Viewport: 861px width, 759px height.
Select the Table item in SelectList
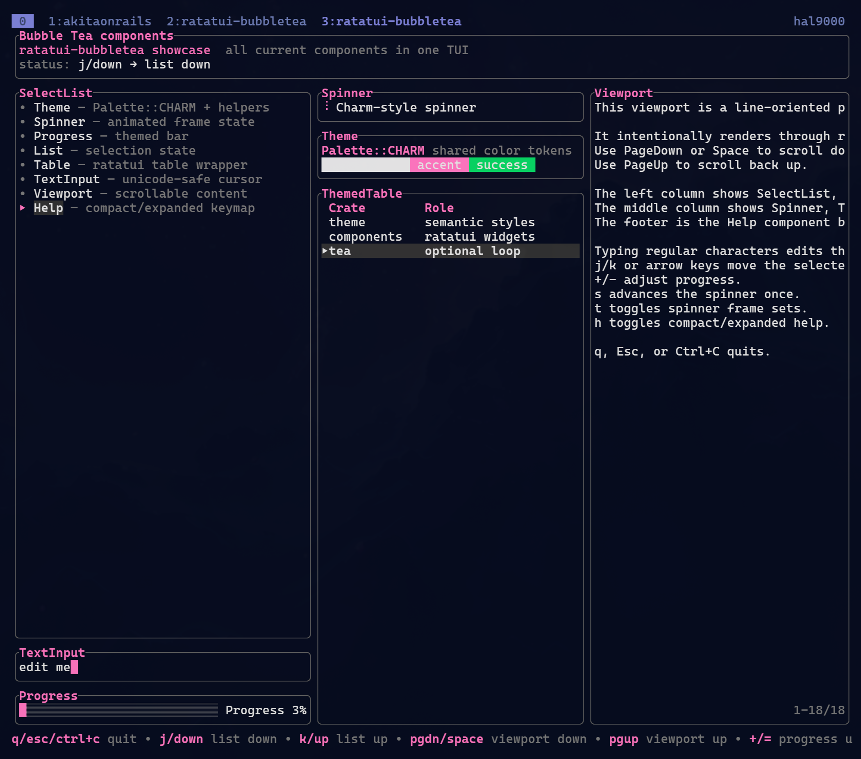(134, 165)
